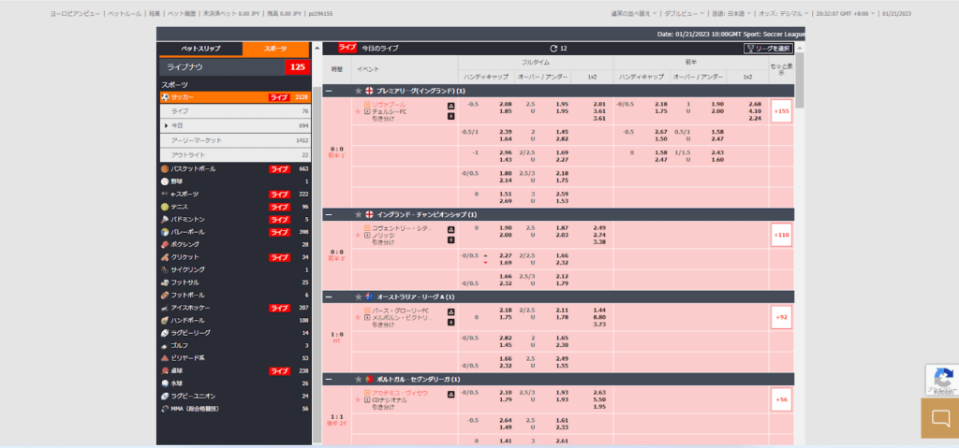Show more markets with the +92 button
Viewport: 959px width, 448px height.
781,318
